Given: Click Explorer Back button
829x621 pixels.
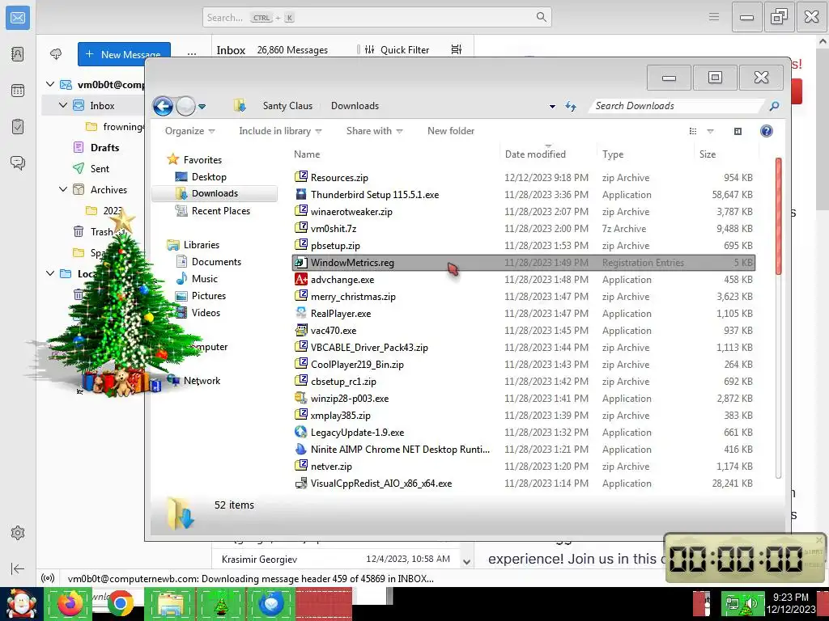Looking at the screenshot, I should coord(163,106).
